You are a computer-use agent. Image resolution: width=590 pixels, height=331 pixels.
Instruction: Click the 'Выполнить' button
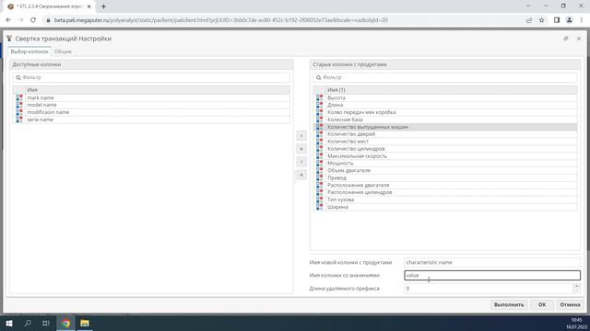509,304
